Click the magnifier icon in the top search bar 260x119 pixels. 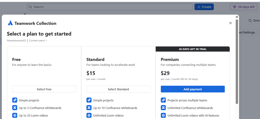[x=30, y=7]
